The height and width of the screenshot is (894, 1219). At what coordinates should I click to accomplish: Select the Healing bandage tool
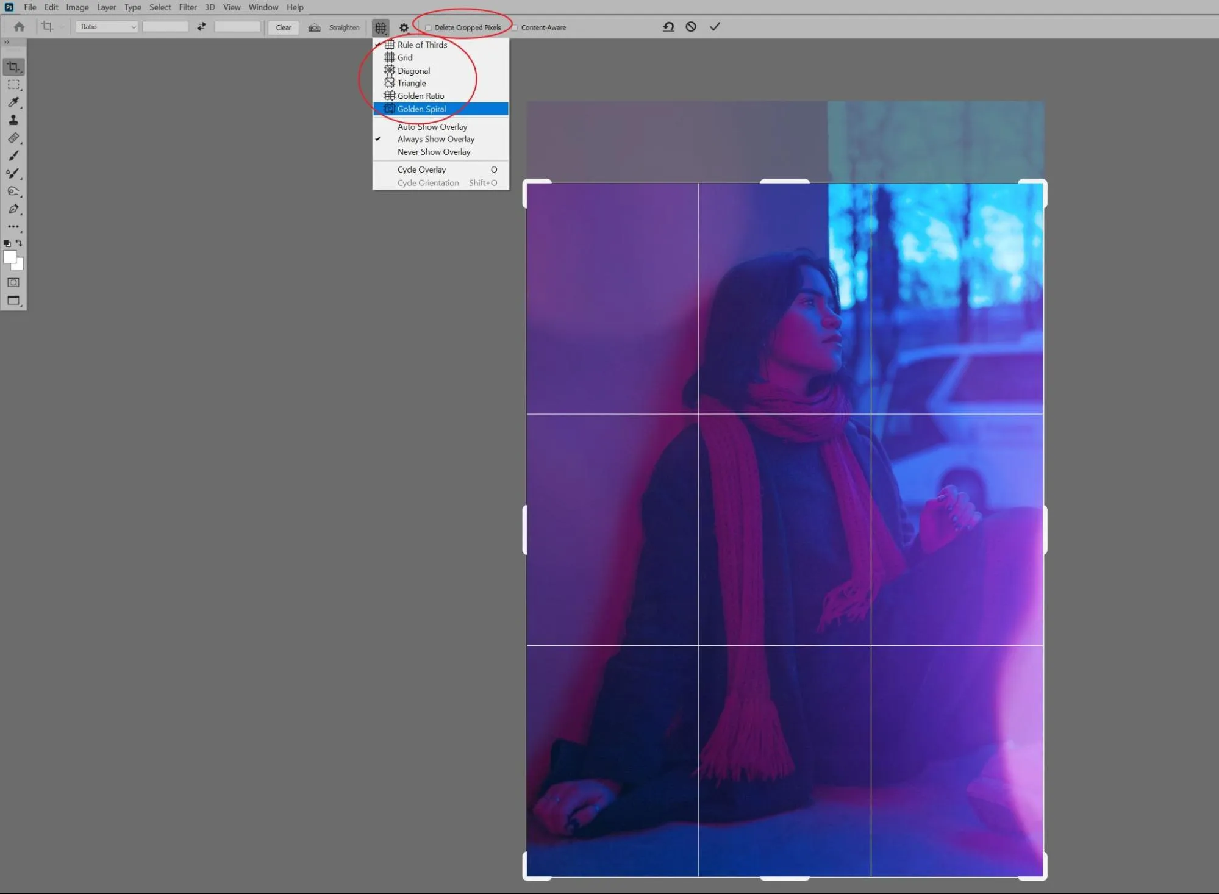[x=13, y=138]
